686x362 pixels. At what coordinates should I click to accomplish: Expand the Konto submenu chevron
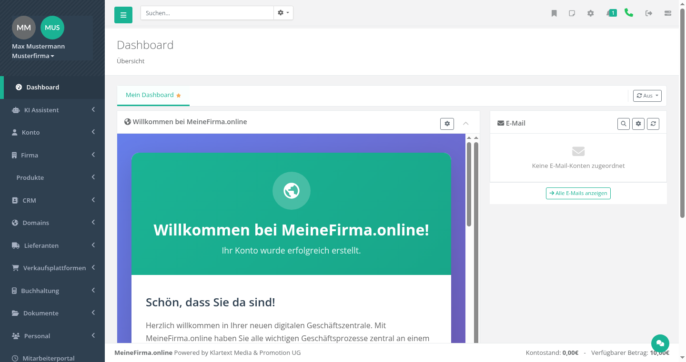pyautogui.click(x=93, y=132)
